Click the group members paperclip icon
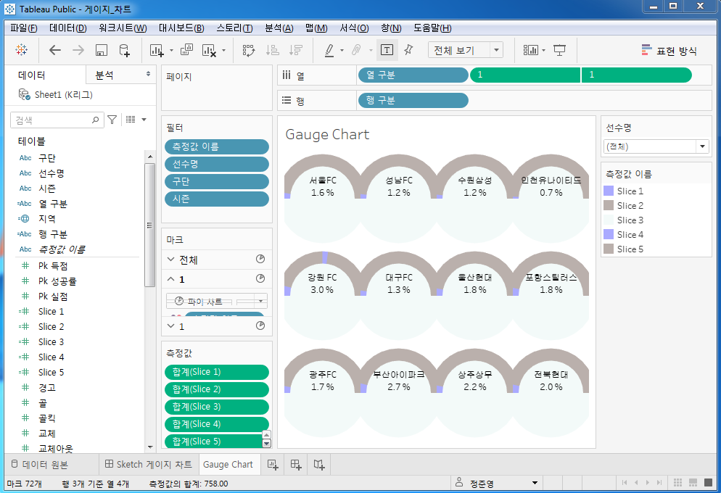Image resolution: width=721 pixels, height=493 pixels. click(x=356, y=50)
